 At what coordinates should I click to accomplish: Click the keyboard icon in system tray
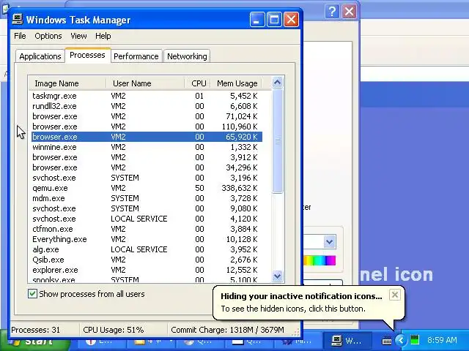[x=387, y=340]
